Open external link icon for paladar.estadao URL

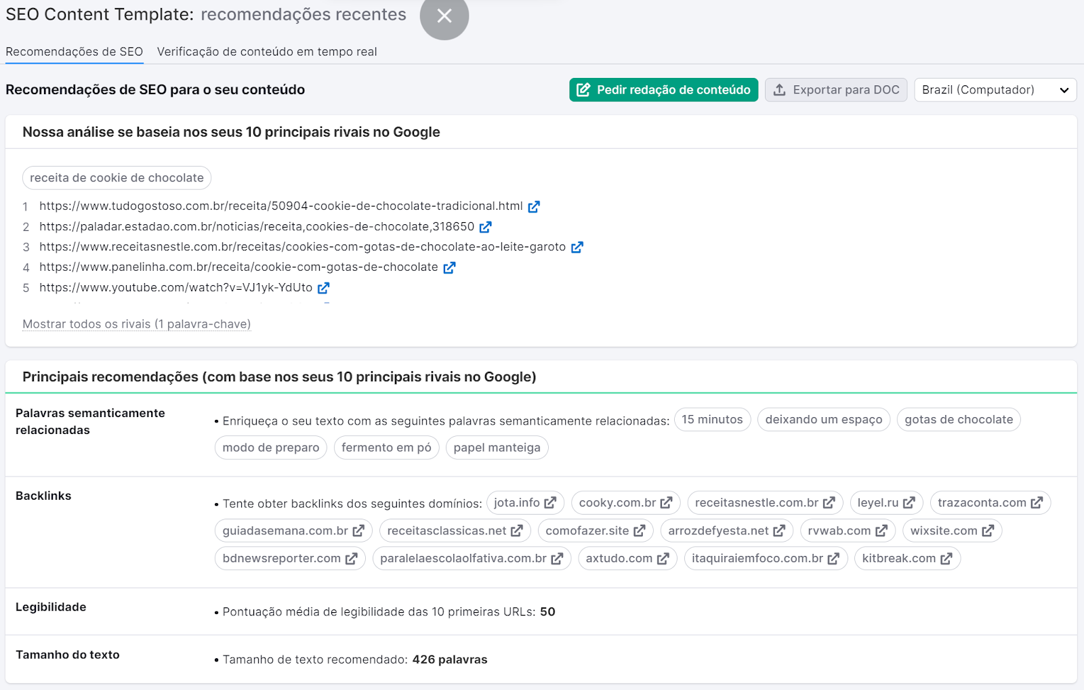tap(486, 227)
